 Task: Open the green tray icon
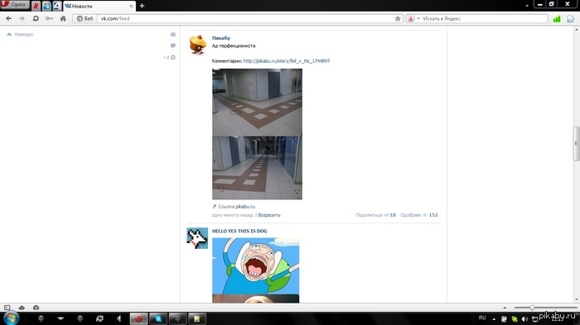[x=515, y=319]
